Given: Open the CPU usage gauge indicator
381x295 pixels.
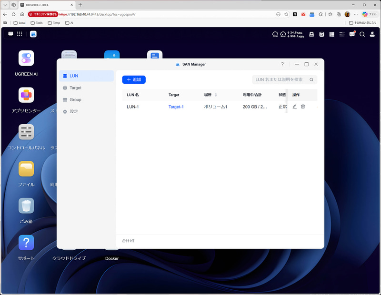Looking at the screenshot, I should coord(275,34).
